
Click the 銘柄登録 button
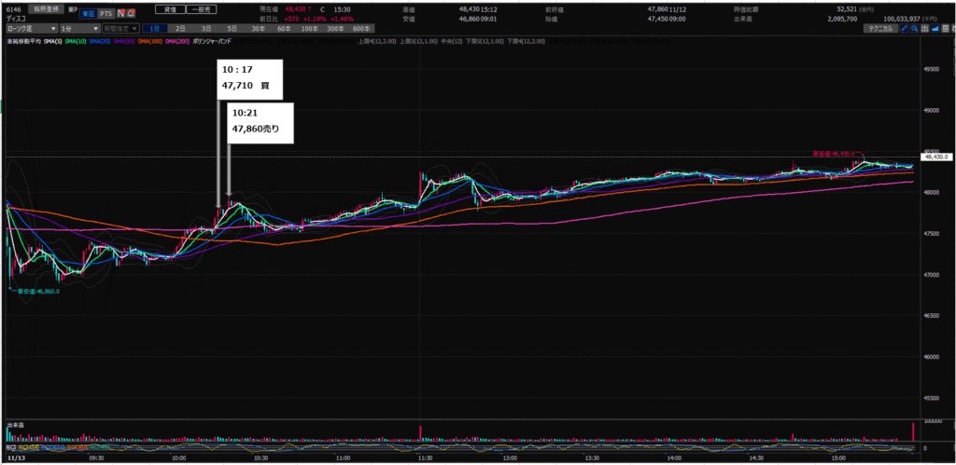(x=47, y=9)
